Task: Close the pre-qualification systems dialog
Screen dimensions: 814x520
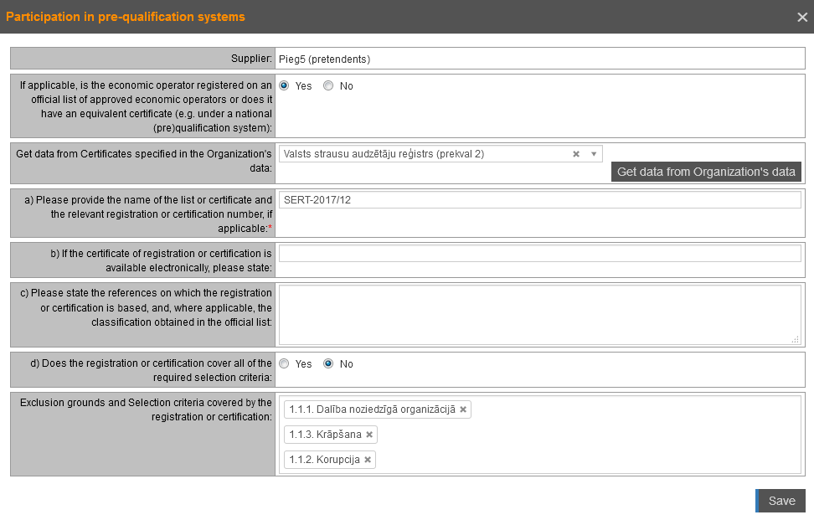Action: point(801,17)
